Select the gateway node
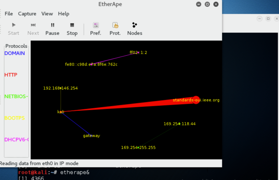This screenshot has width=279, height=180. pyautogui.click(x=91, y=136)
